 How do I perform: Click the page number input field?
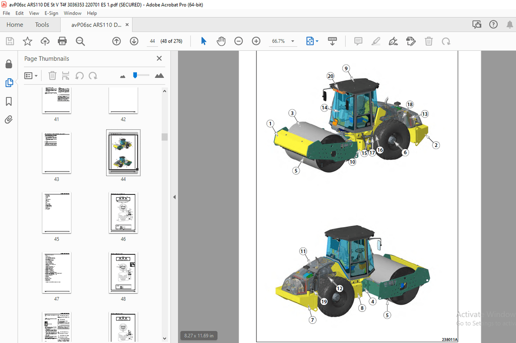point(151,41)
